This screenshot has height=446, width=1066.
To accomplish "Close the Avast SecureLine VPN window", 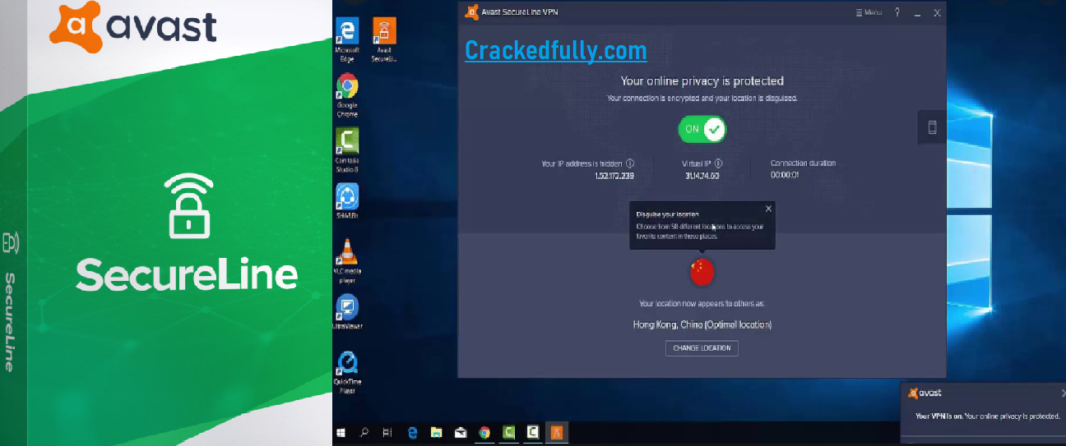I will [937, 12].
